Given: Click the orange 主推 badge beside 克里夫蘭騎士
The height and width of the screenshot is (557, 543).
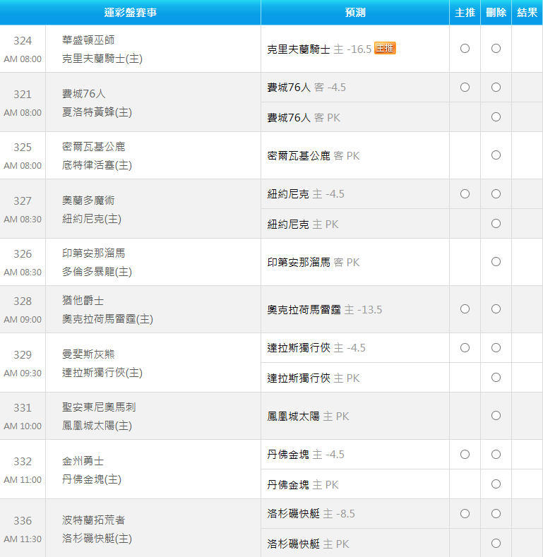Looking at the screenshot, I should (x=385, y=48).
